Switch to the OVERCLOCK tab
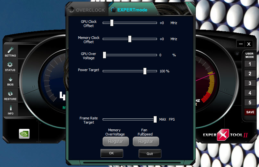 click(x=87, y=10)
